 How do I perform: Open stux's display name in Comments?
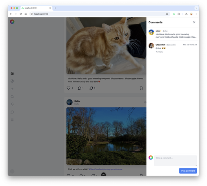pos(158,31)
